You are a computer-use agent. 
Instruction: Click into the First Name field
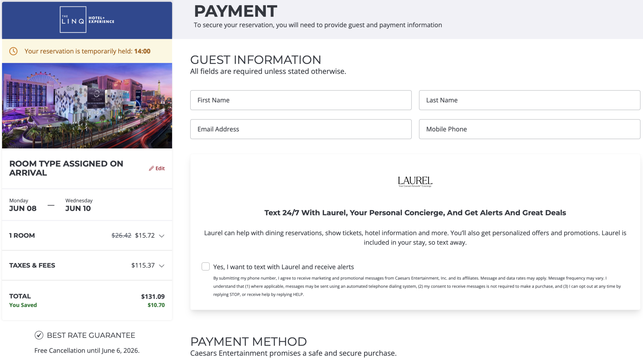pyautogui.click(x=301, y=100)
